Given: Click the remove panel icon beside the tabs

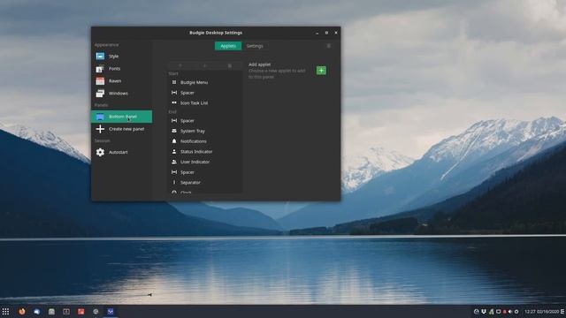Looking at the screenshot, I should coord(328,46).
